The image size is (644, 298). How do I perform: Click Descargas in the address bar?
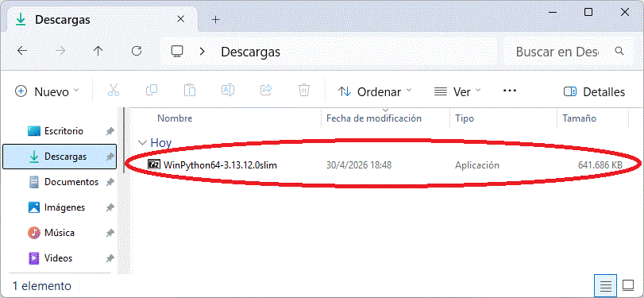[x=251, y=52]
